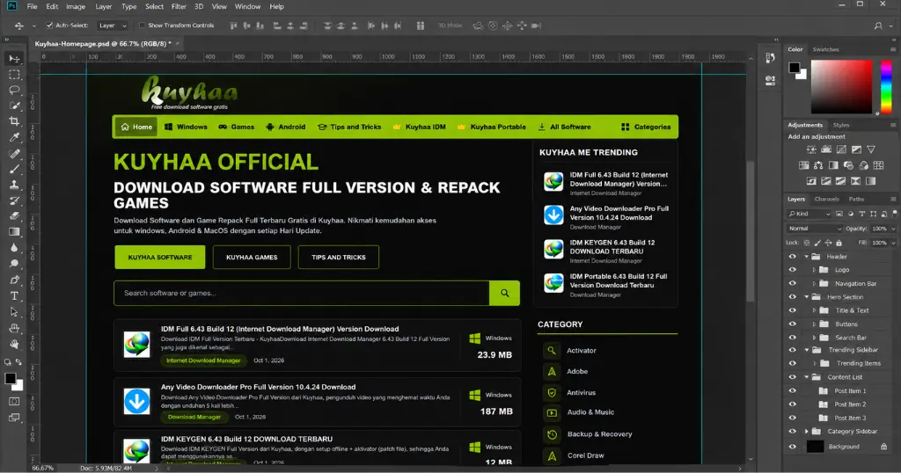Viewport: 901px width, 473px height.
Task: Click the 66.67% zoom field in status bar
Action: (42, 468)
